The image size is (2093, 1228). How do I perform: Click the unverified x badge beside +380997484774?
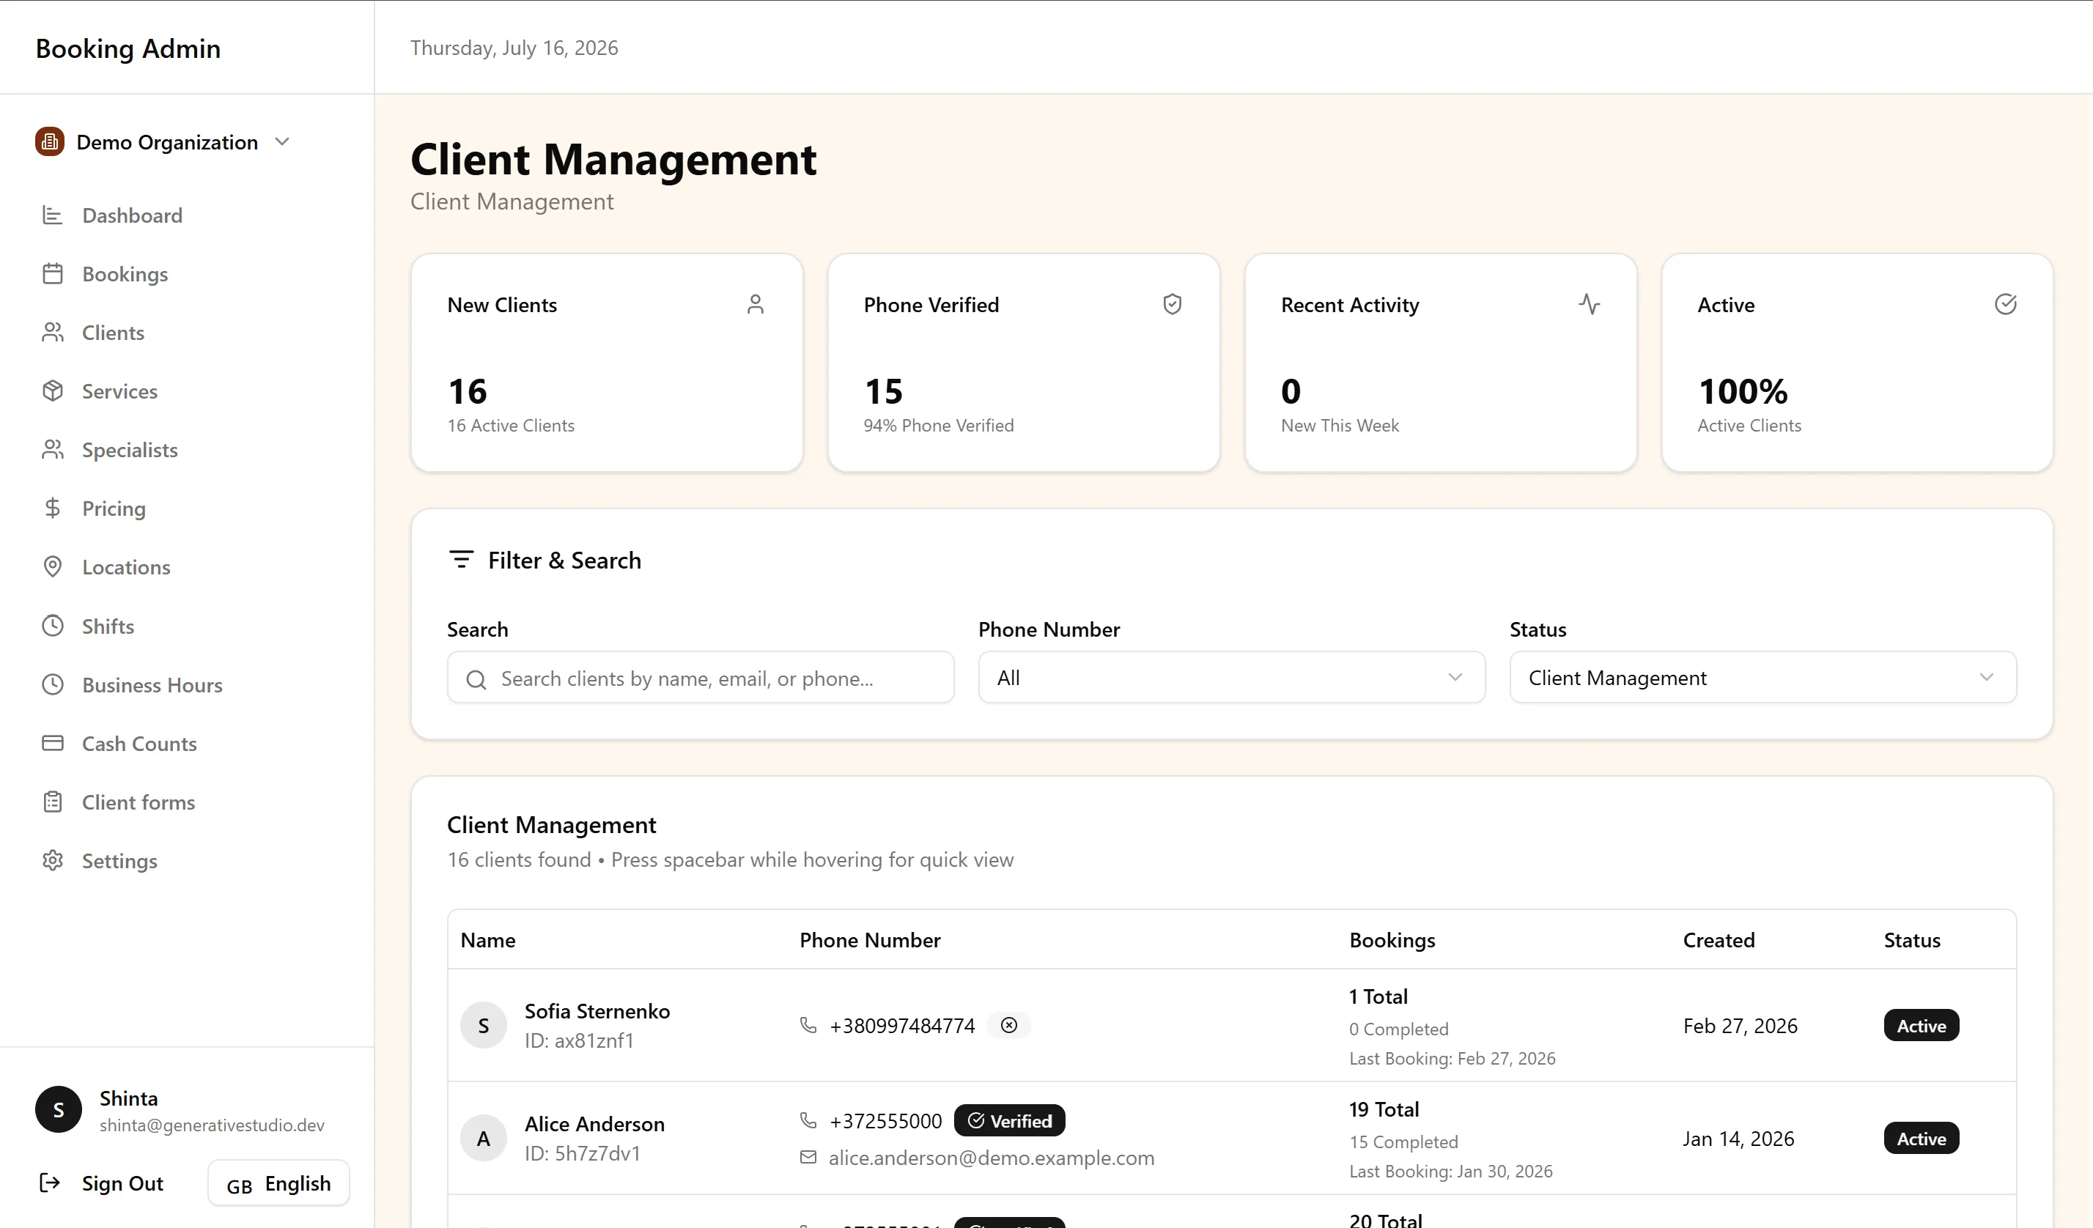point(1009,1025)
